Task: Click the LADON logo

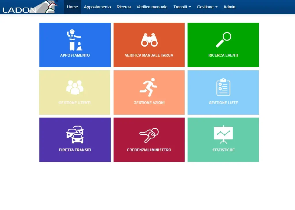Action: click(x=29, y=7)
